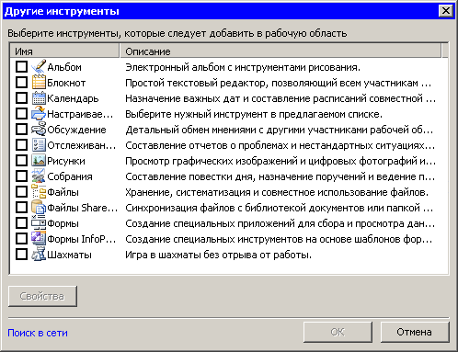Check the Блокнот checkbox
This screenshot has height=352, width=458.
[21, 82]
